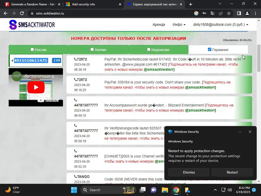Open the Chrome three-dot menu
Screen dimensions: 261x196
click(x=255, y=13)
